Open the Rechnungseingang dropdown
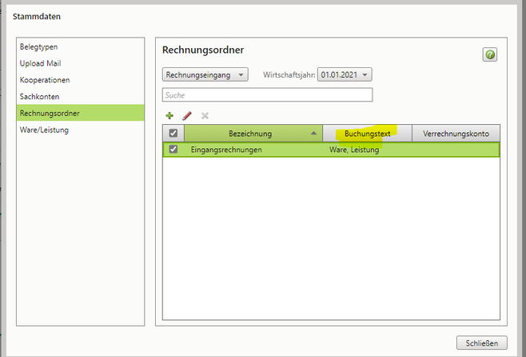526x357 pixels. coord(205,74)
